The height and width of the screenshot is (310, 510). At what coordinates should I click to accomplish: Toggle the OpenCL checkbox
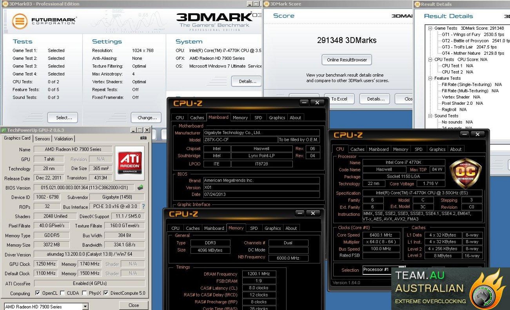coord(38,293)
